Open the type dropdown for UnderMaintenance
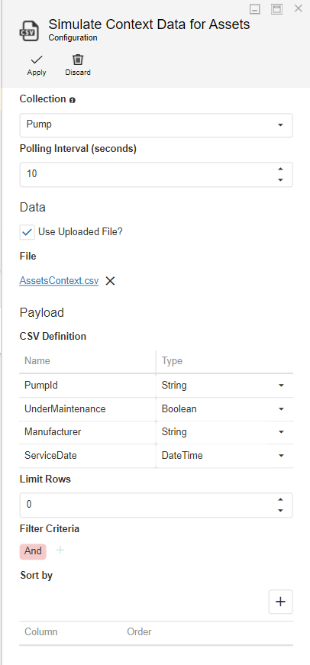Screen dimensions: 310x665 click(x=223, y=409)
